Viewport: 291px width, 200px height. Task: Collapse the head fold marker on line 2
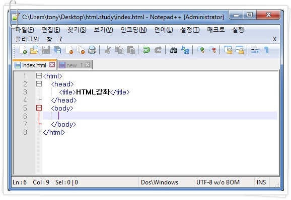click(x=39, y=84)
